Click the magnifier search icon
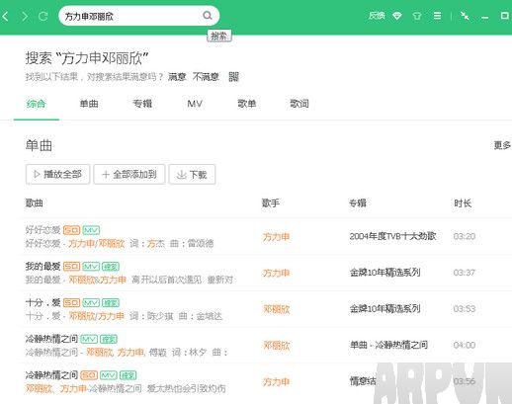 coord(208,15)
